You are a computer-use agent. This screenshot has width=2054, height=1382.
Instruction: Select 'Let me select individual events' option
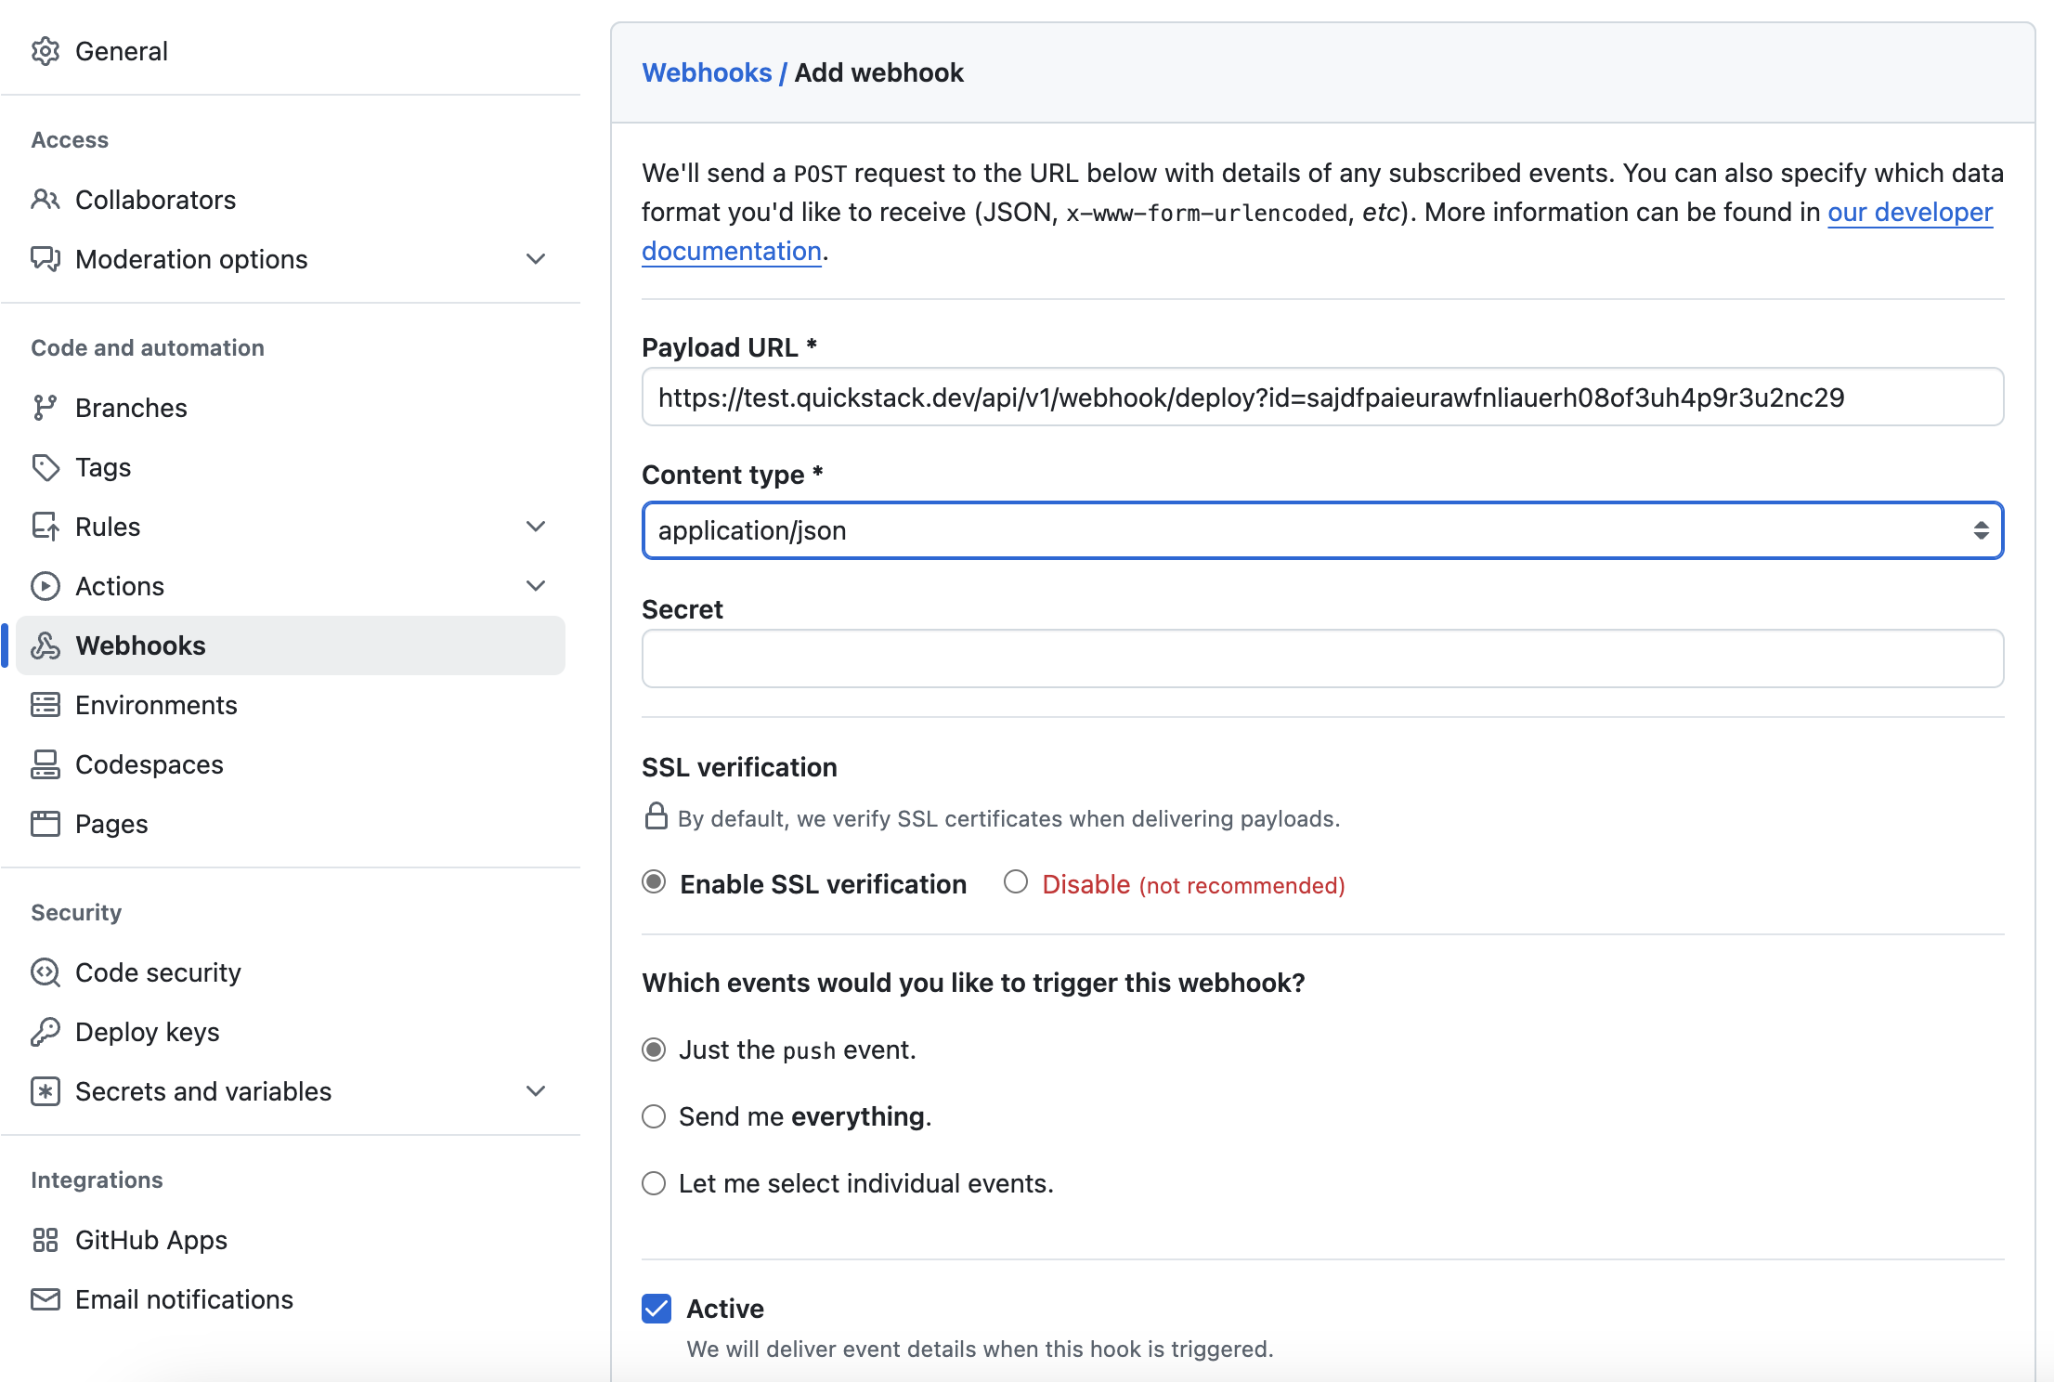tap(654, 1183)
